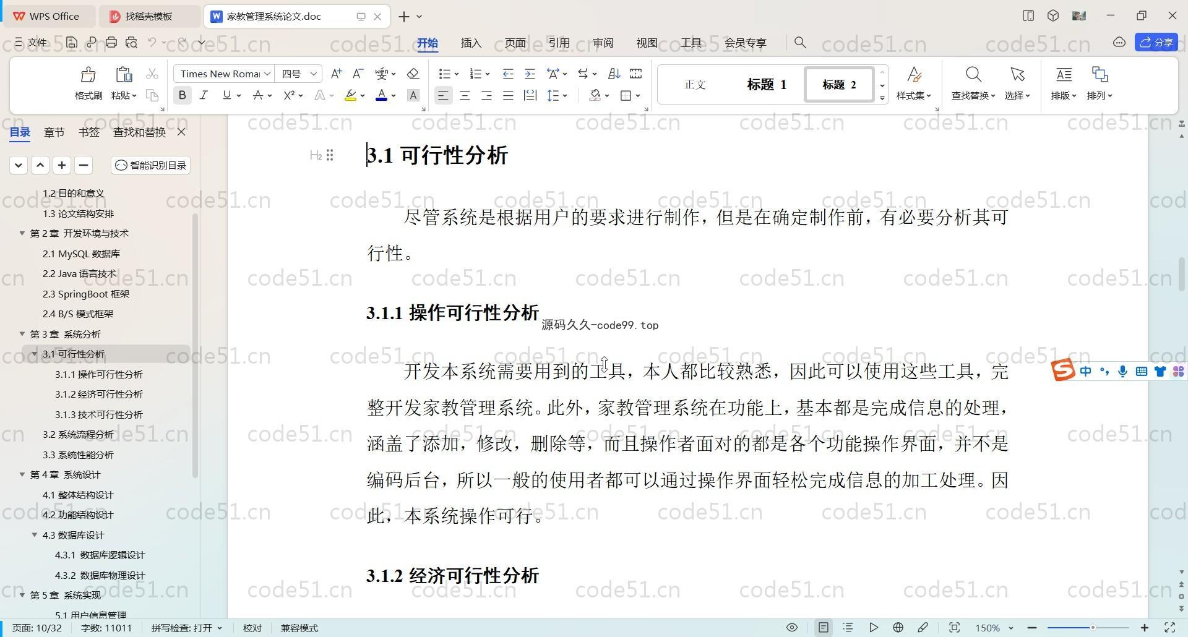The image size is (1188, 637).
Task: Click the Share button
Action: coord(1156,42)
